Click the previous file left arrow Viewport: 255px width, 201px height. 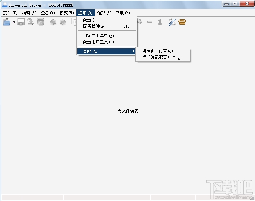(x=53, y=22)
